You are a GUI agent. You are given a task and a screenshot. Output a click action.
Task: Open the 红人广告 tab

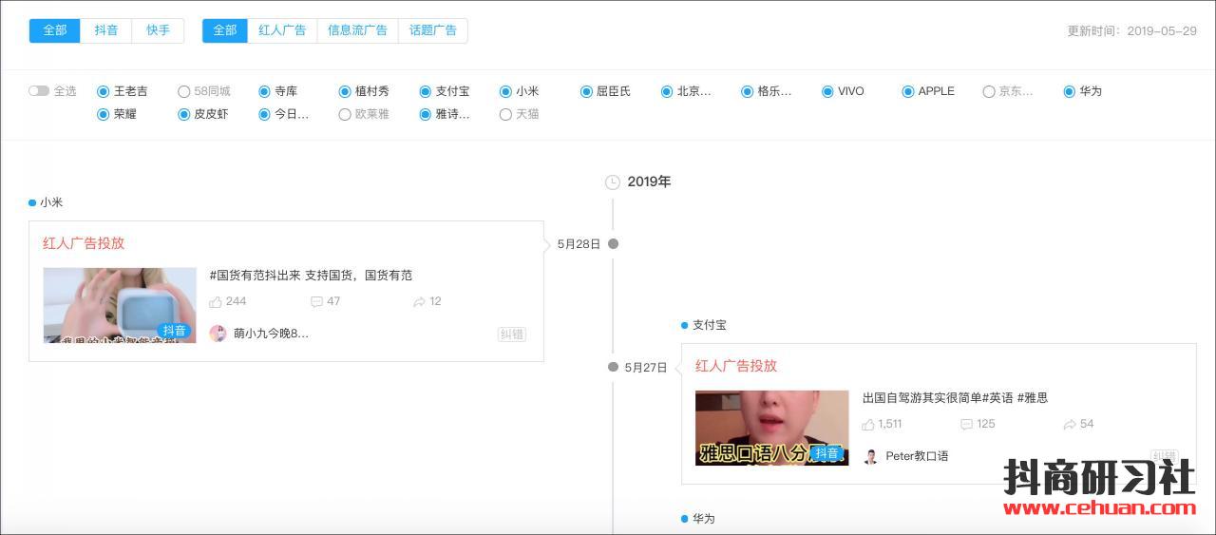click(x=282, y=30)
